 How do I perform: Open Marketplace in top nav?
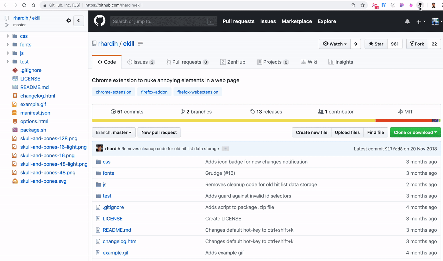(x=297, y=21)
